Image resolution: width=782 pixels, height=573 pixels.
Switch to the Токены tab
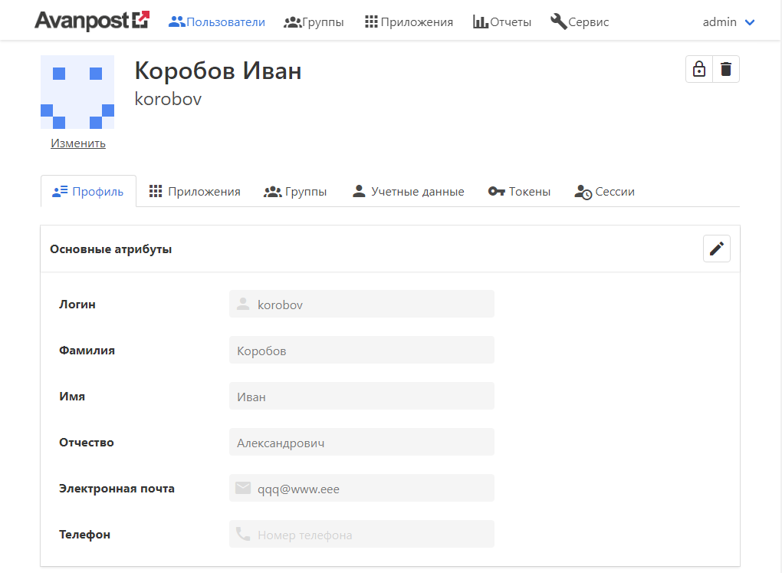(519, 191)
